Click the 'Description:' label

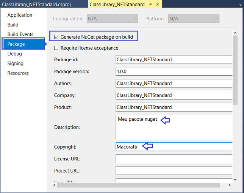pos(67,127)
